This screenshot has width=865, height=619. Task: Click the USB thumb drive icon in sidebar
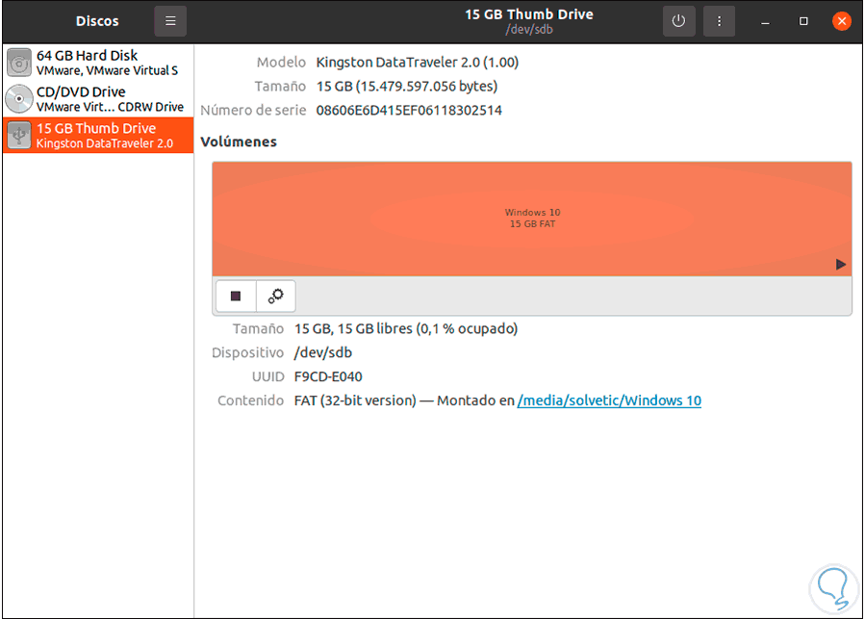20,135
